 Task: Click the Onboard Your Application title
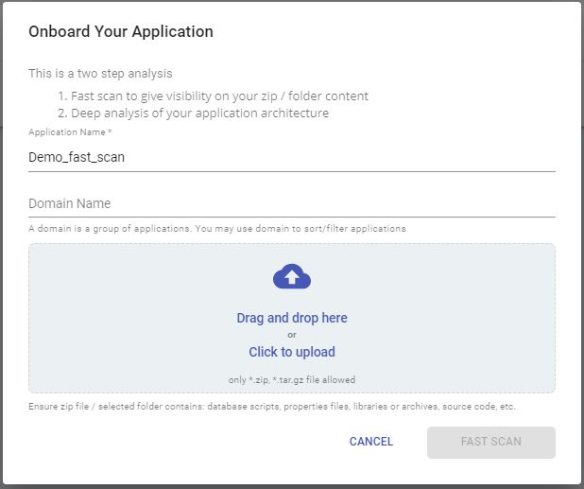[x=121, y=31]
